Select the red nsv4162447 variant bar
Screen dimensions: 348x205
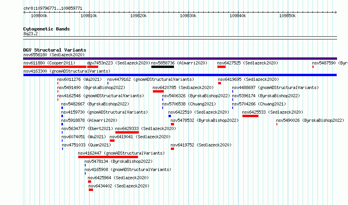(x=108, y=157)
